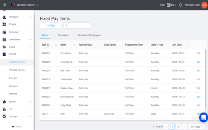This screenshot has height=130, width=208.
Task: Open the 10 / page dropdown
Action: click(x=197, y=127)
